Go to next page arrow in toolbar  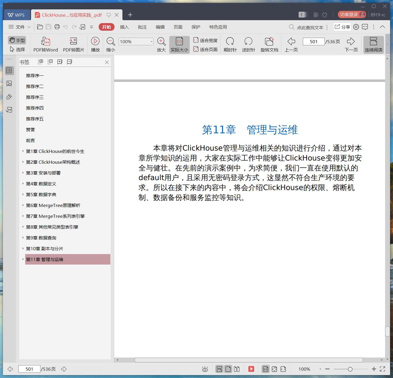coord(351,45)
